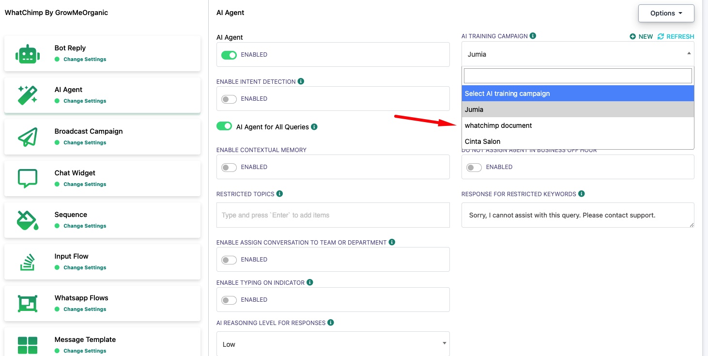Image resolution: width=708 pixels, height=356 pixels.
Task: Click the Bot Reply robot icon
Action: 28,54
